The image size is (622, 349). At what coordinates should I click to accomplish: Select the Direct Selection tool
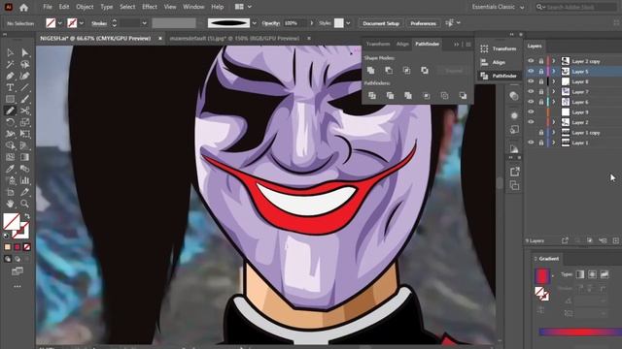pos(24,52)
